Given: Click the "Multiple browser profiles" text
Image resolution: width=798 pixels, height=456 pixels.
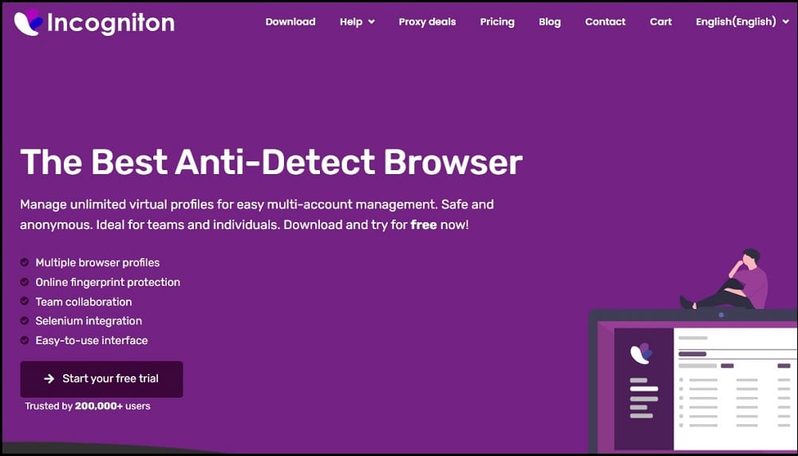Looking at the screenshot, I should pyautogui.click(x=97, y=263).
